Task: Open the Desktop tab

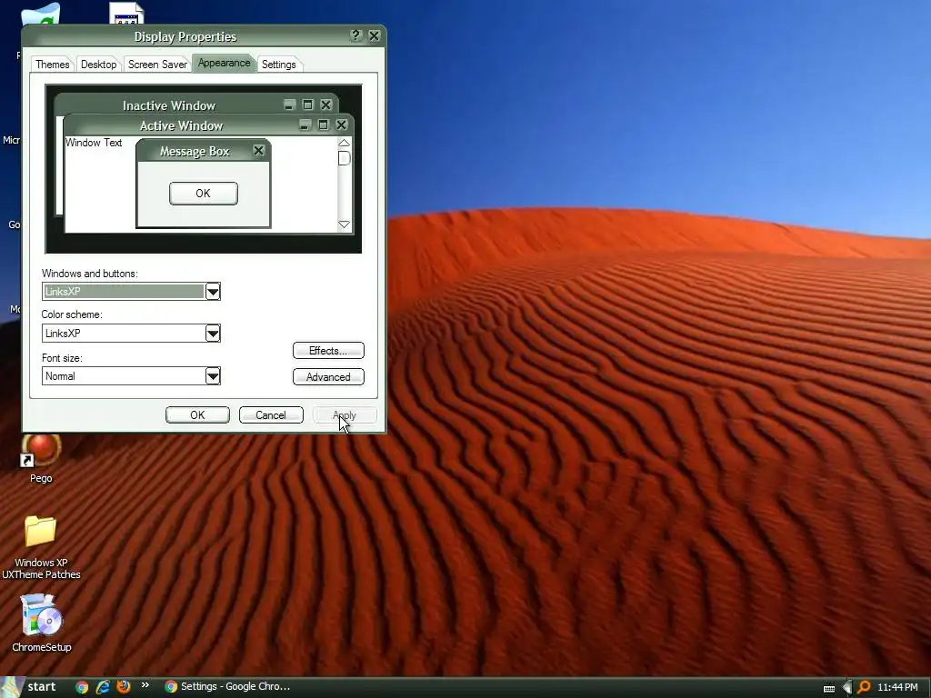Action: coord(98,65)
